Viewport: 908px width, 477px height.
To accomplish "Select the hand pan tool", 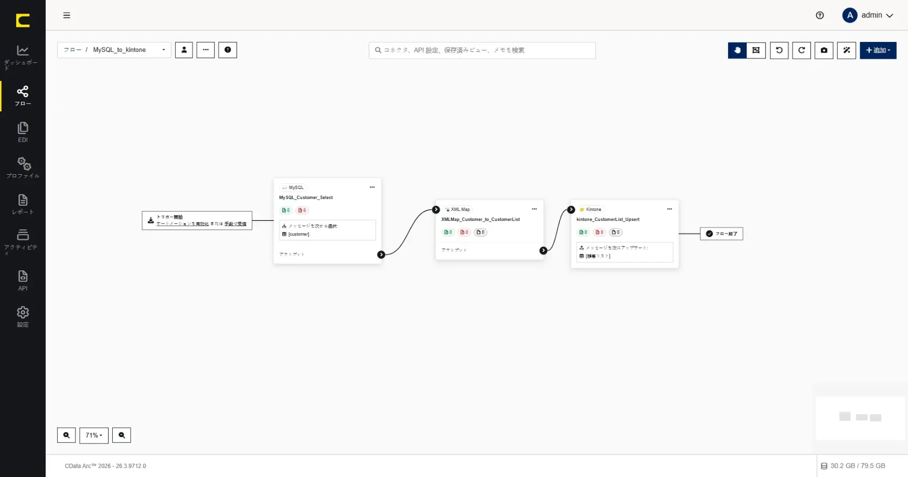I will click(737, 50).
